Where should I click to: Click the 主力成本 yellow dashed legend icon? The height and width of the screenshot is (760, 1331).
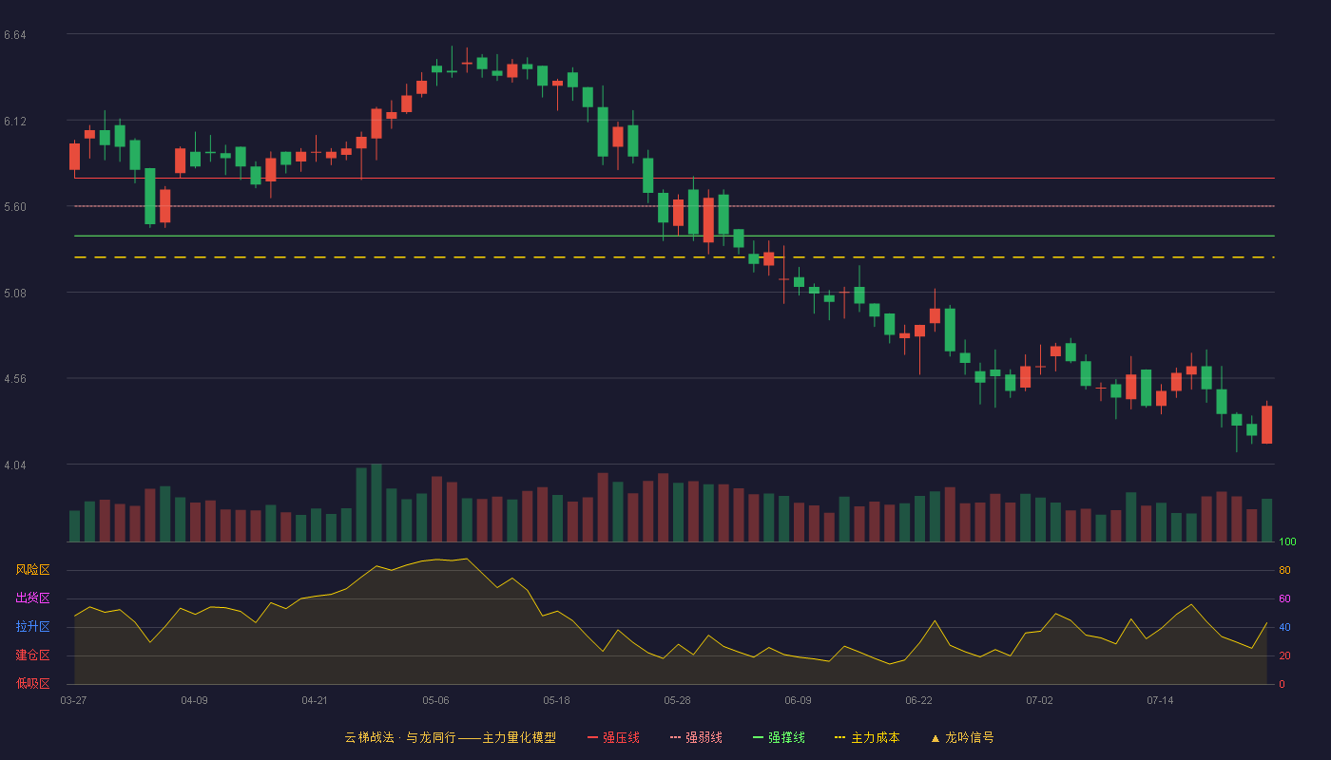click(839, 737)
